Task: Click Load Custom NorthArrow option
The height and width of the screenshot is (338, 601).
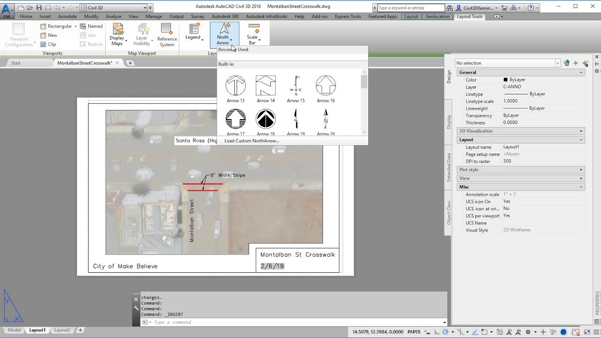Action: tap(252, 141)
